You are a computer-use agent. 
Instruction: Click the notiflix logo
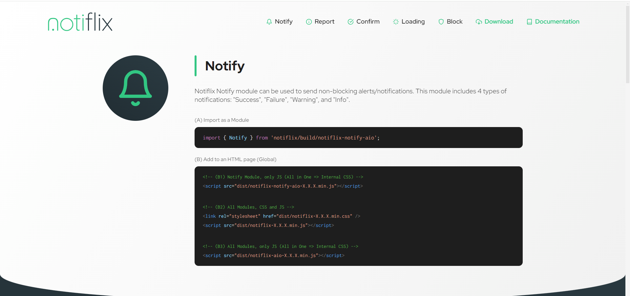(x=80, y=22)
